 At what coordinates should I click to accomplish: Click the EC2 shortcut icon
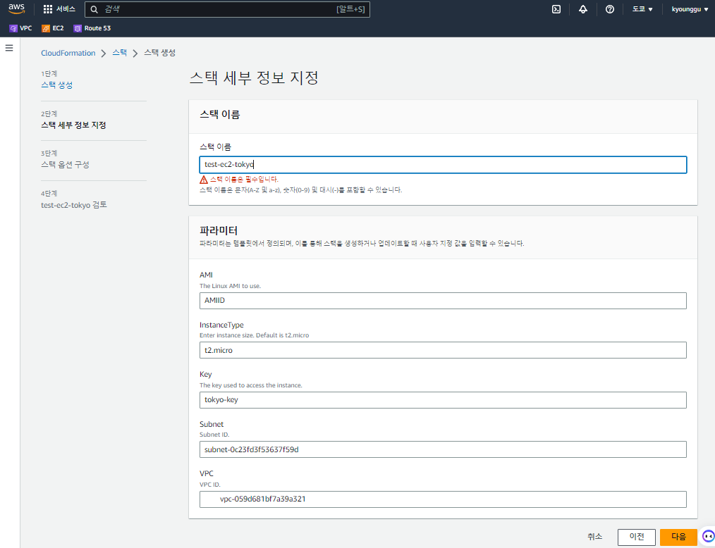tap(46, 28)
